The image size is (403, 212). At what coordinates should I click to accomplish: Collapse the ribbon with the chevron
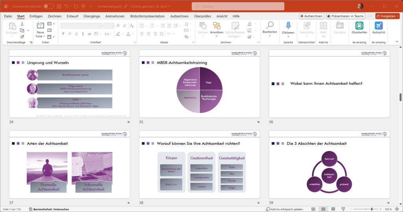click(396, 41)
